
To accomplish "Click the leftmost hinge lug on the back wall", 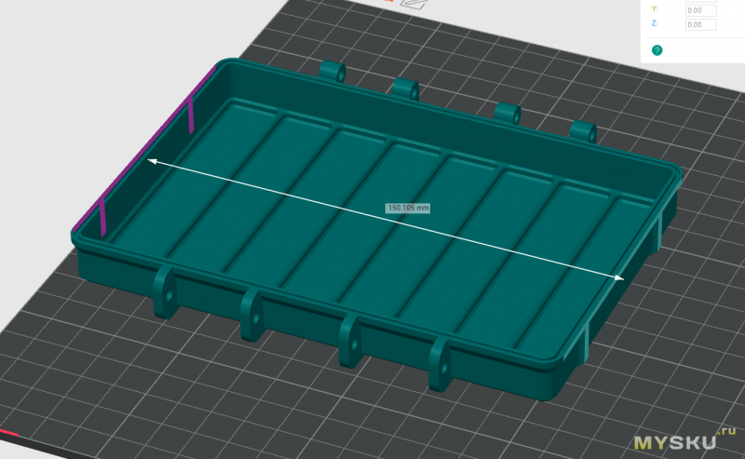I will click(333, 72).
